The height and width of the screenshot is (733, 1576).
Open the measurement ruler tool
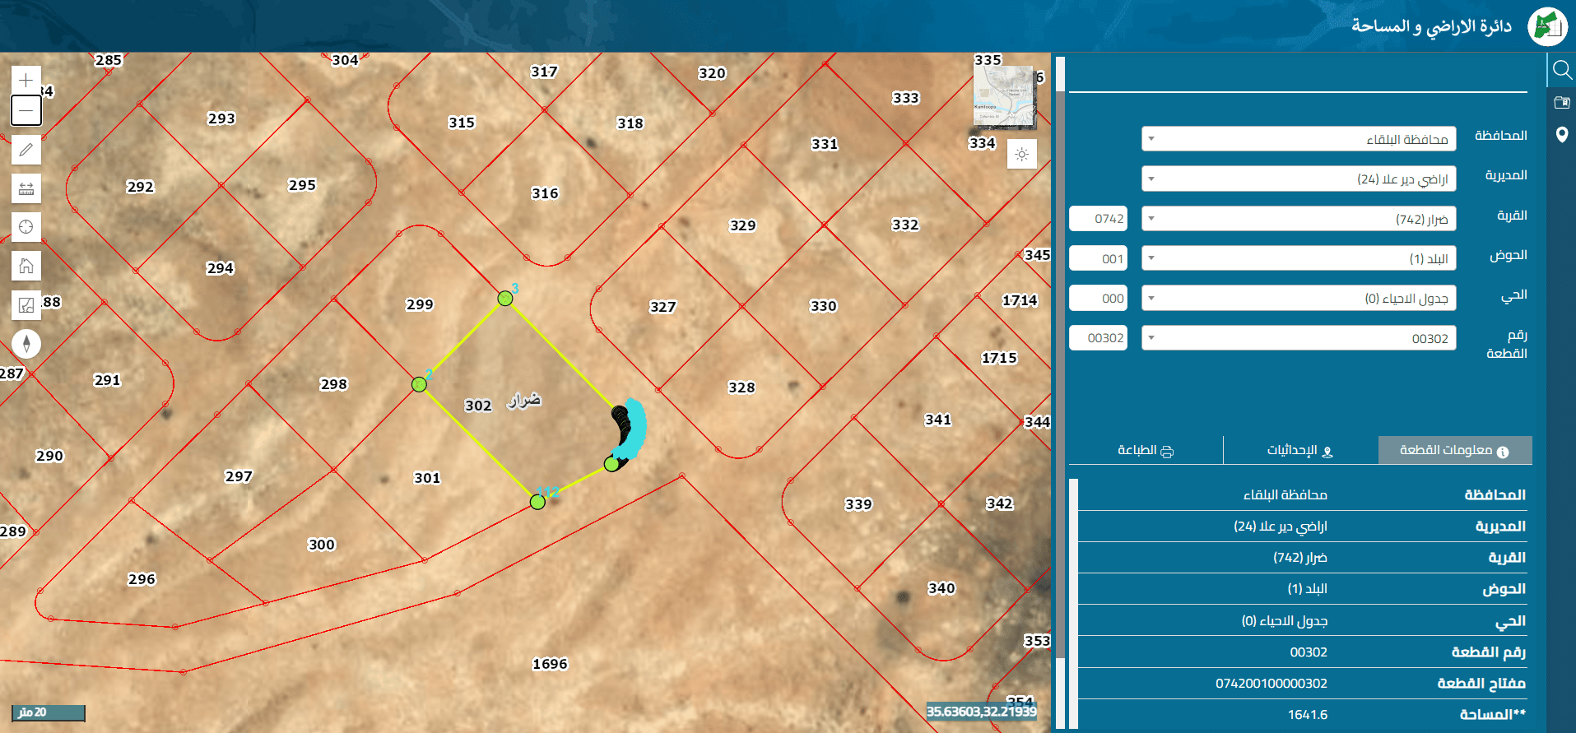coord(26,188)
